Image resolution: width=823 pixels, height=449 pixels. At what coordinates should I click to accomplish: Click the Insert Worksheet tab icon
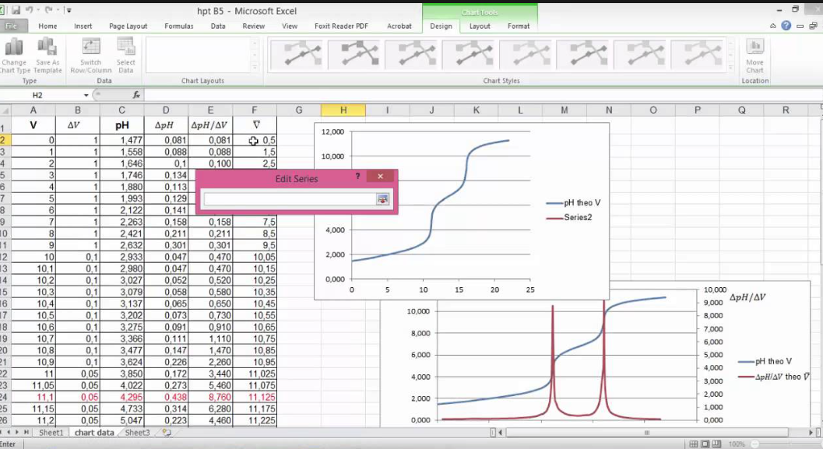pyautogui.click(x=167, y=433)
